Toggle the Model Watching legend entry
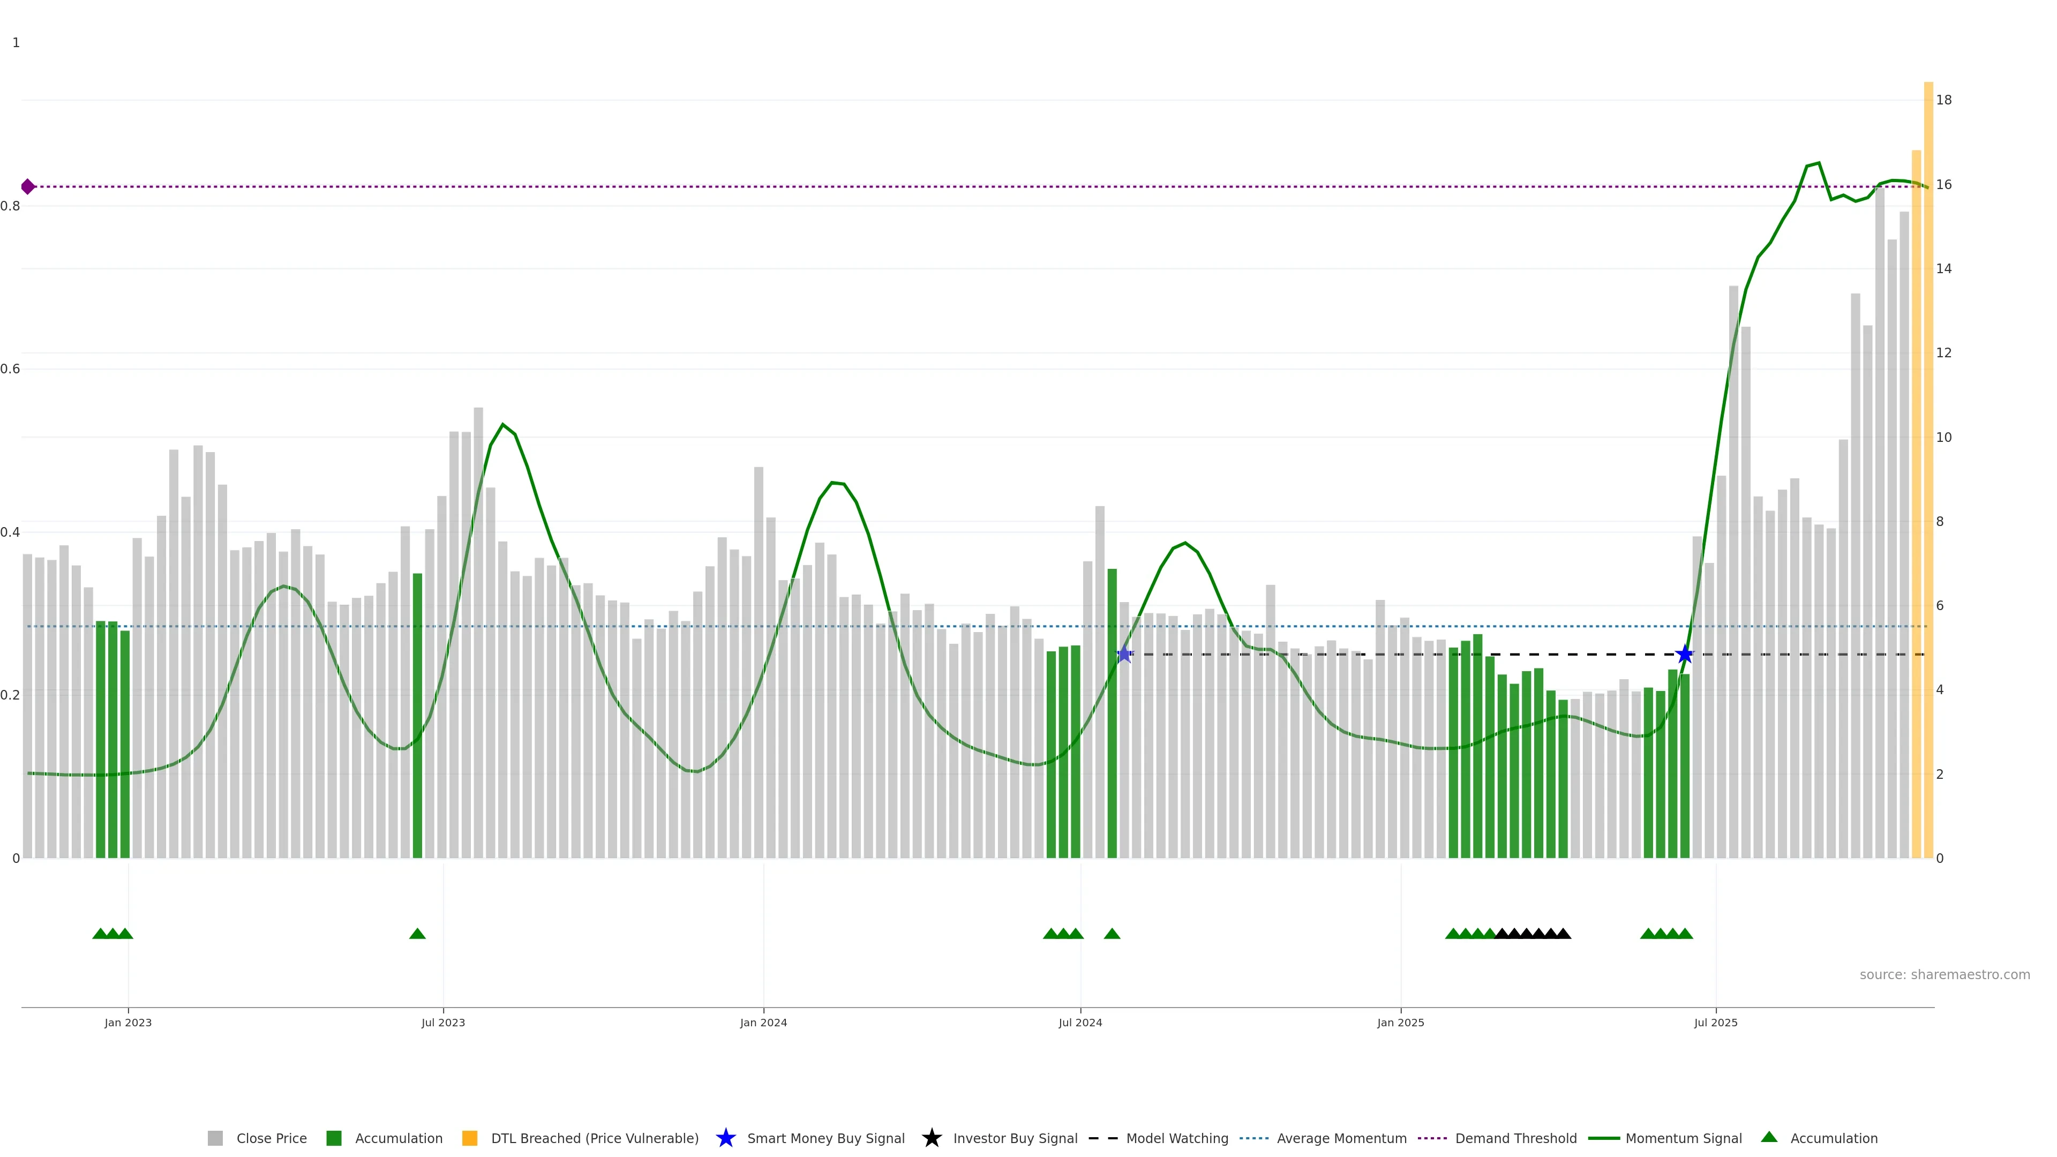The image size is (2057, 1157). pos(1177,1139)
